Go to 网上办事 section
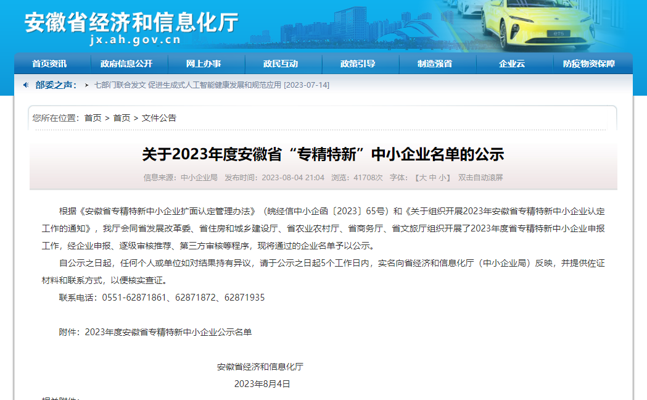Image resolution: width=647 pixels, height=400 pixels. coord(204,64)
